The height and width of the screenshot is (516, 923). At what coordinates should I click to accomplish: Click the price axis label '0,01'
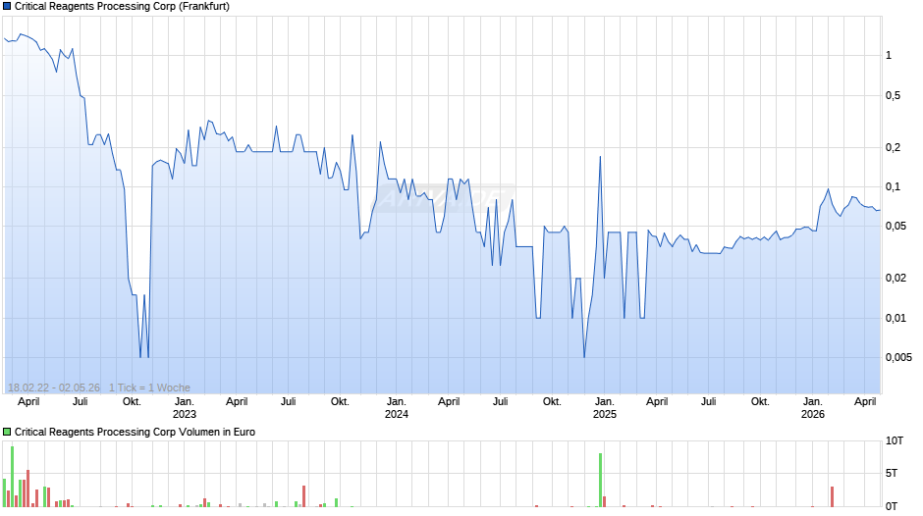tap(896, 318)
